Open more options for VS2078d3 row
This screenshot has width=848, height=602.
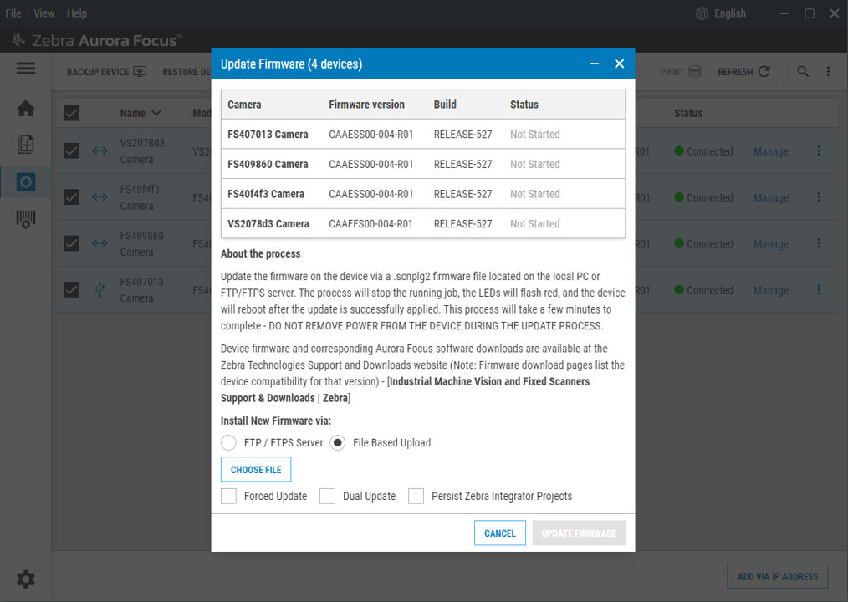click(819, 150)
